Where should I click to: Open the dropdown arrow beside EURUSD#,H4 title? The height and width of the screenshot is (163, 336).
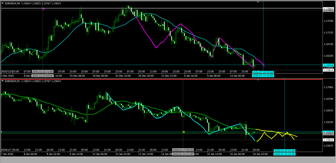click(x=3, y=3)
